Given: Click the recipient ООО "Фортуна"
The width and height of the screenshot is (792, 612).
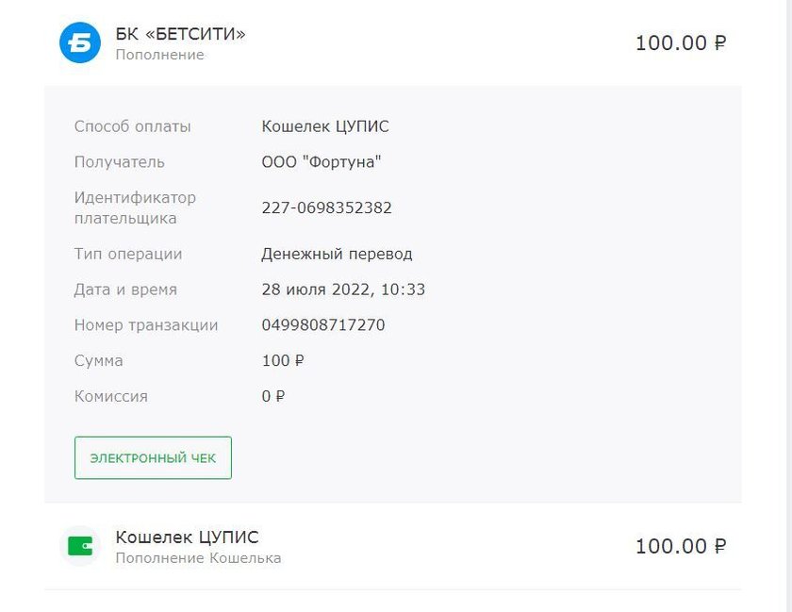Looking at the screenshot, I should [321, 162].
